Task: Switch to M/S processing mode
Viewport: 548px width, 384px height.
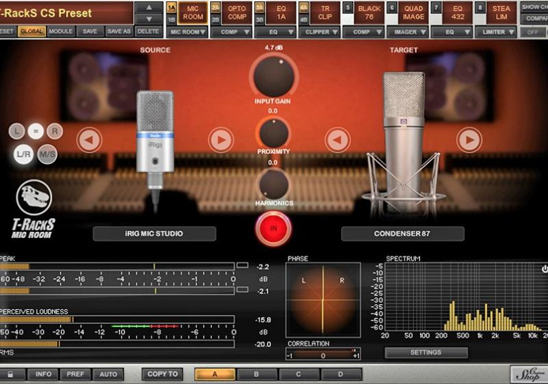Action: pyautogui.click(x=47, y=154)
